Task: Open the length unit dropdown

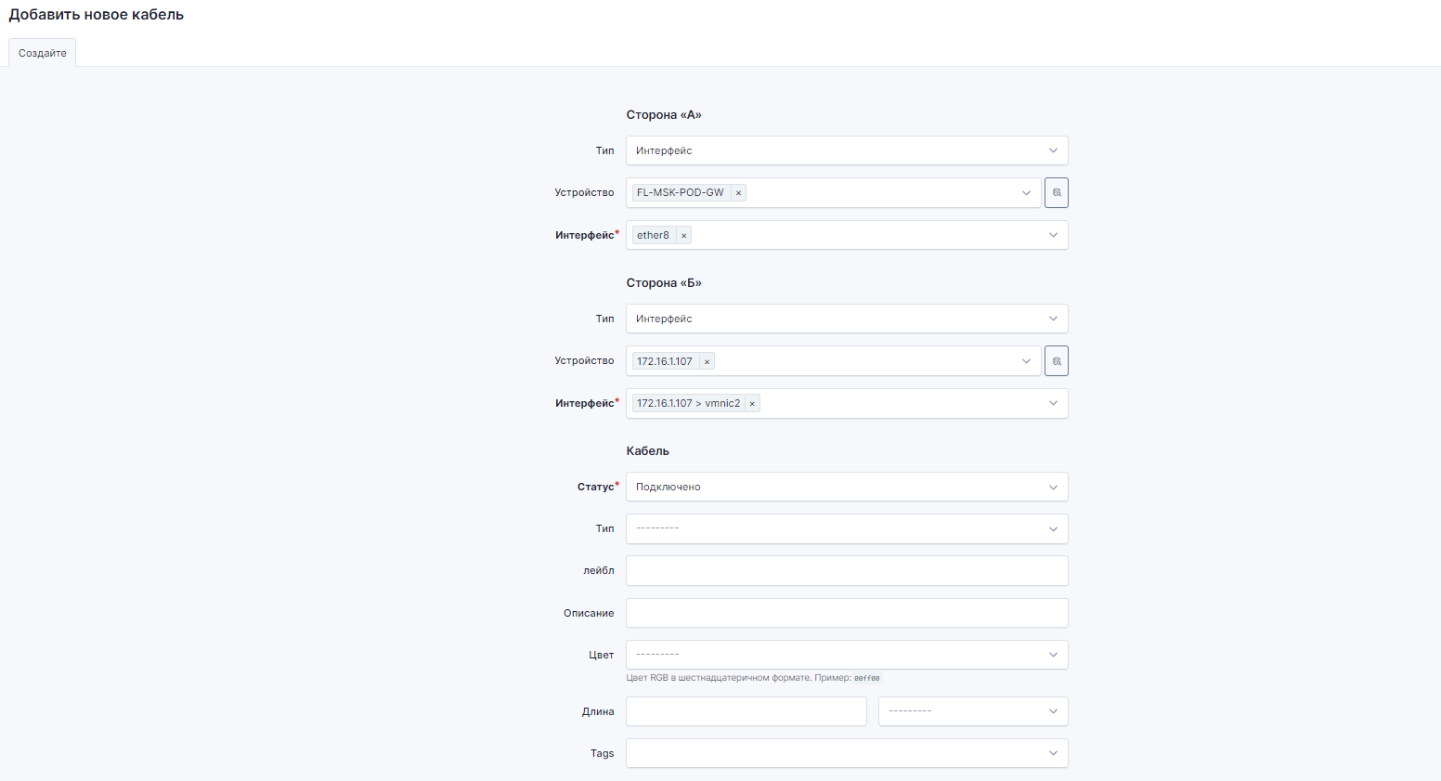Action: tap(972, 711)
